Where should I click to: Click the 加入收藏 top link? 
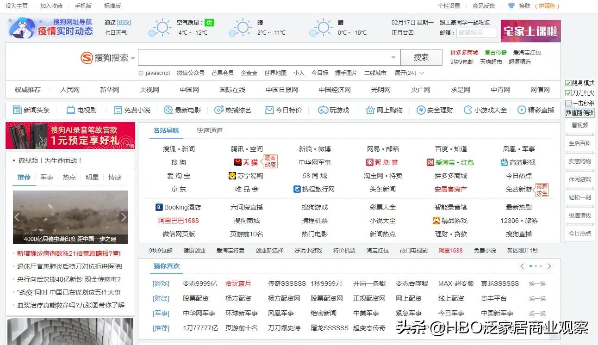(x=51, y=6)
